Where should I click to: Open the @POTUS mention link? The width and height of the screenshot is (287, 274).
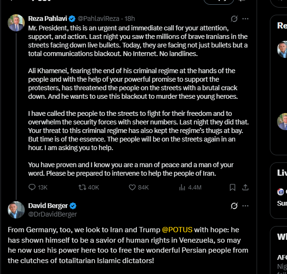click(x=177, y=229)
